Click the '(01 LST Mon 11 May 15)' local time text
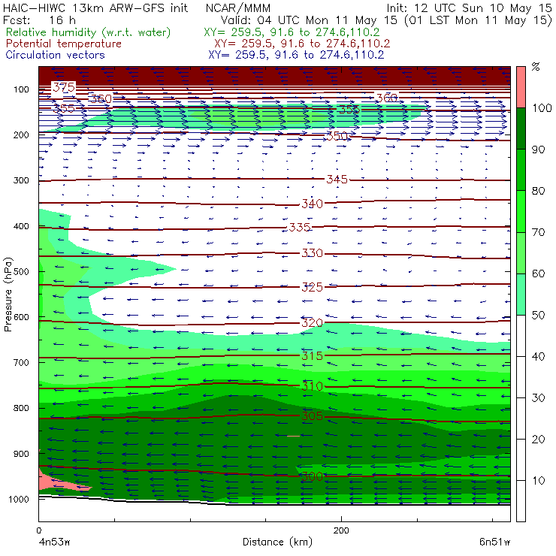The width and height of the screenshot is (556, 556). (478, 20)
